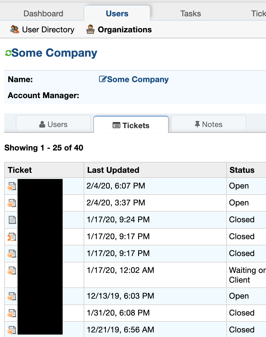
Task: Click the green refresh icon beside Some Company
Action: click(x=8, y=53)
